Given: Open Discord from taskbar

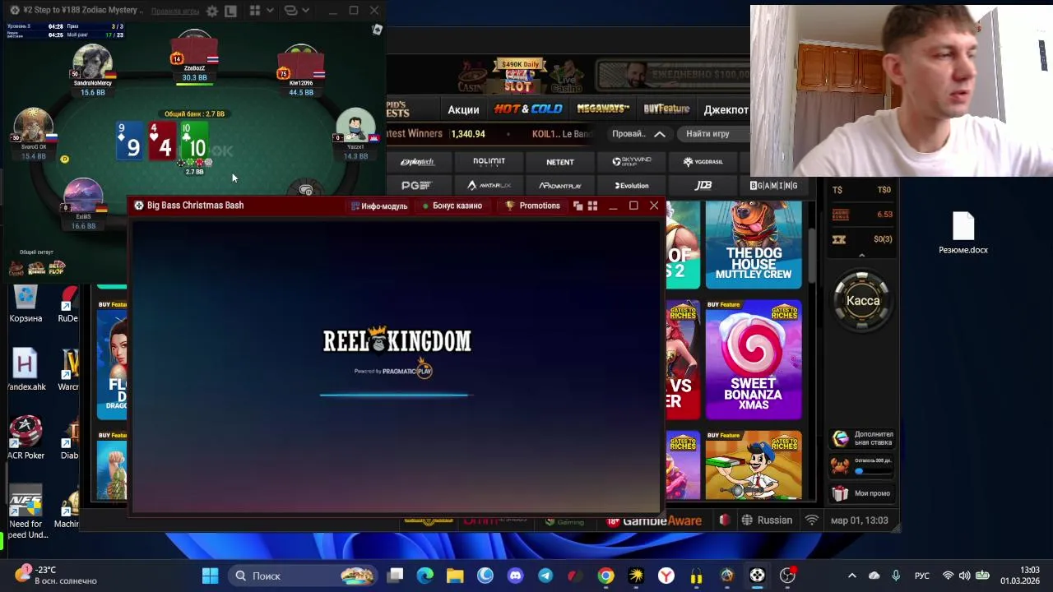Looking at the screenshot, I should (515, 576).
